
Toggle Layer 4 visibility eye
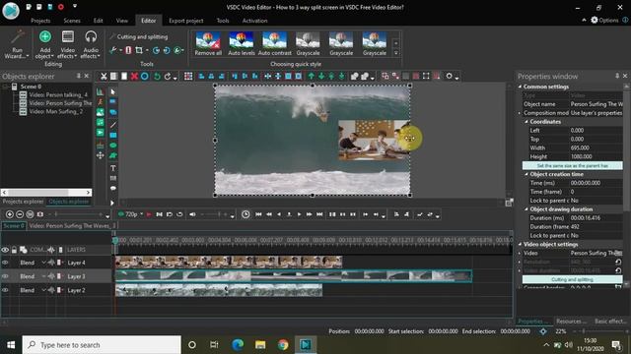(x=5, y=263)
